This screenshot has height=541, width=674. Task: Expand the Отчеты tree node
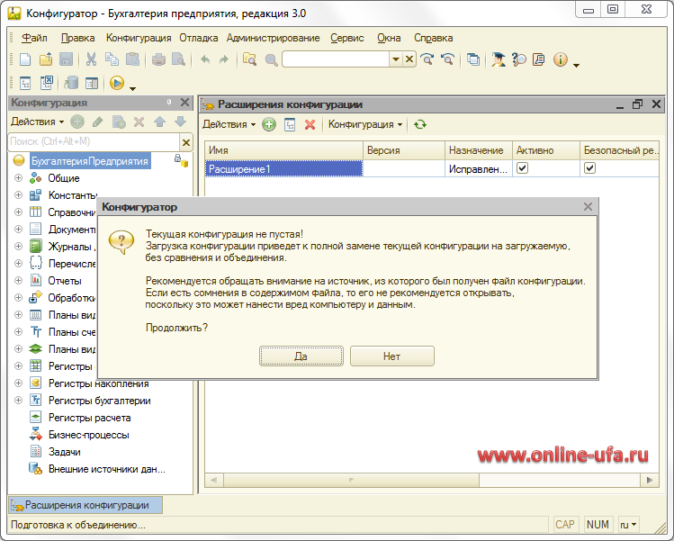18,280
